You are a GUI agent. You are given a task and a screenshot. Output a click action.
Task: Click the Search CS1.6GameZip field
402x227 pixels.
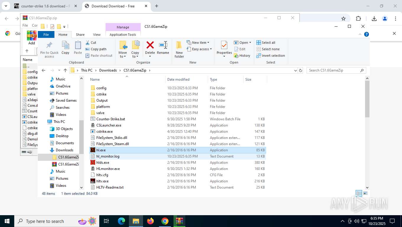pyautogui.click(x=336, y=70)
